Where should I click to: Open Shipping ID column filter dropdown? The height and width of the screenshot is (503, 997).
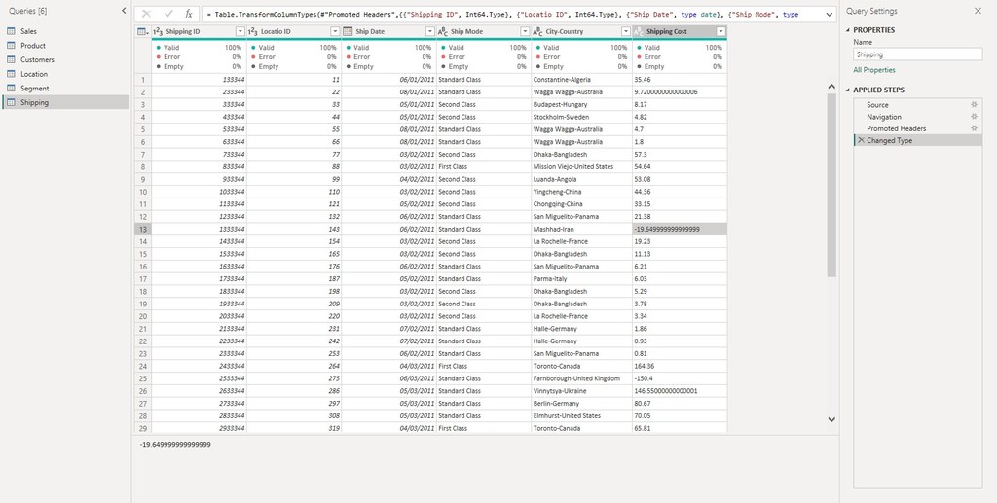click(240, 32)
